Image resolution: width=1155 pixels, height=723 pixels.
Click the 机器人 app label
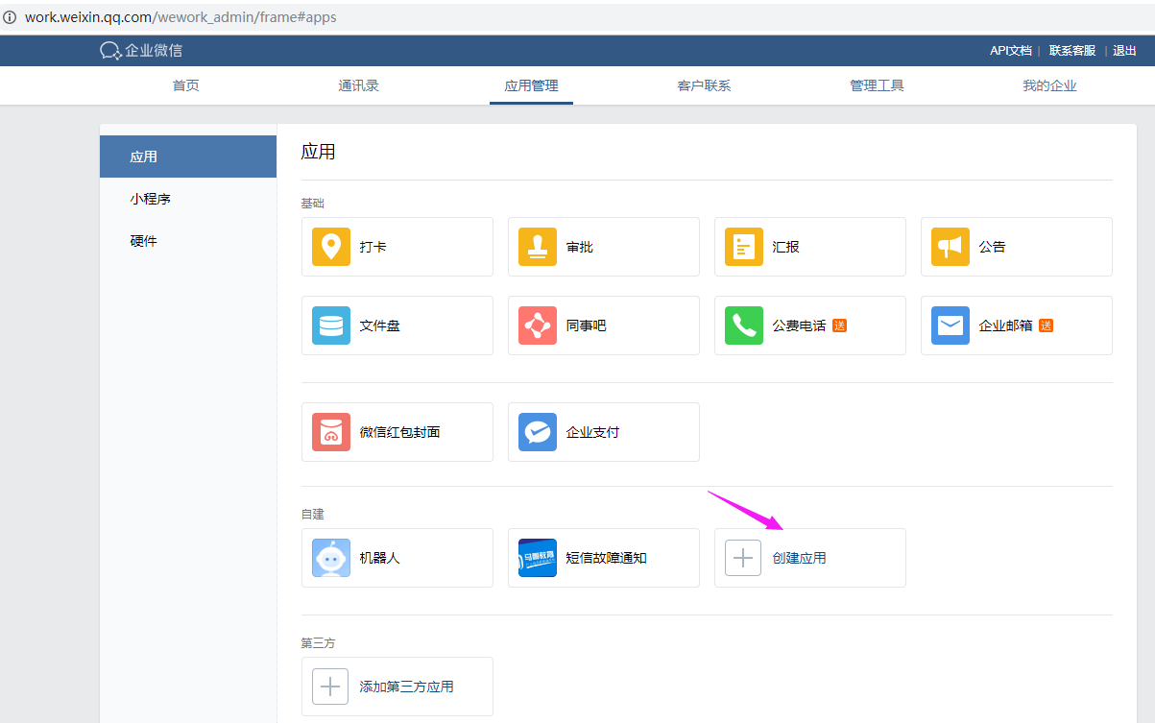[380, 558]
